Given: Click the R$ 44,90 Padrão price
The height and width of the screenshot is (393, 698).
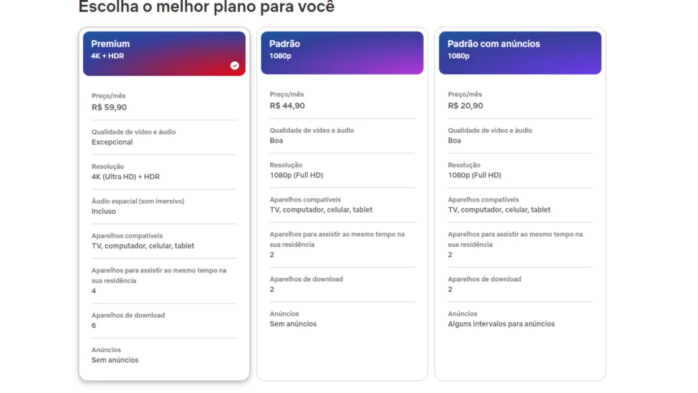Looking at the screenshot, I should point(287,106).
